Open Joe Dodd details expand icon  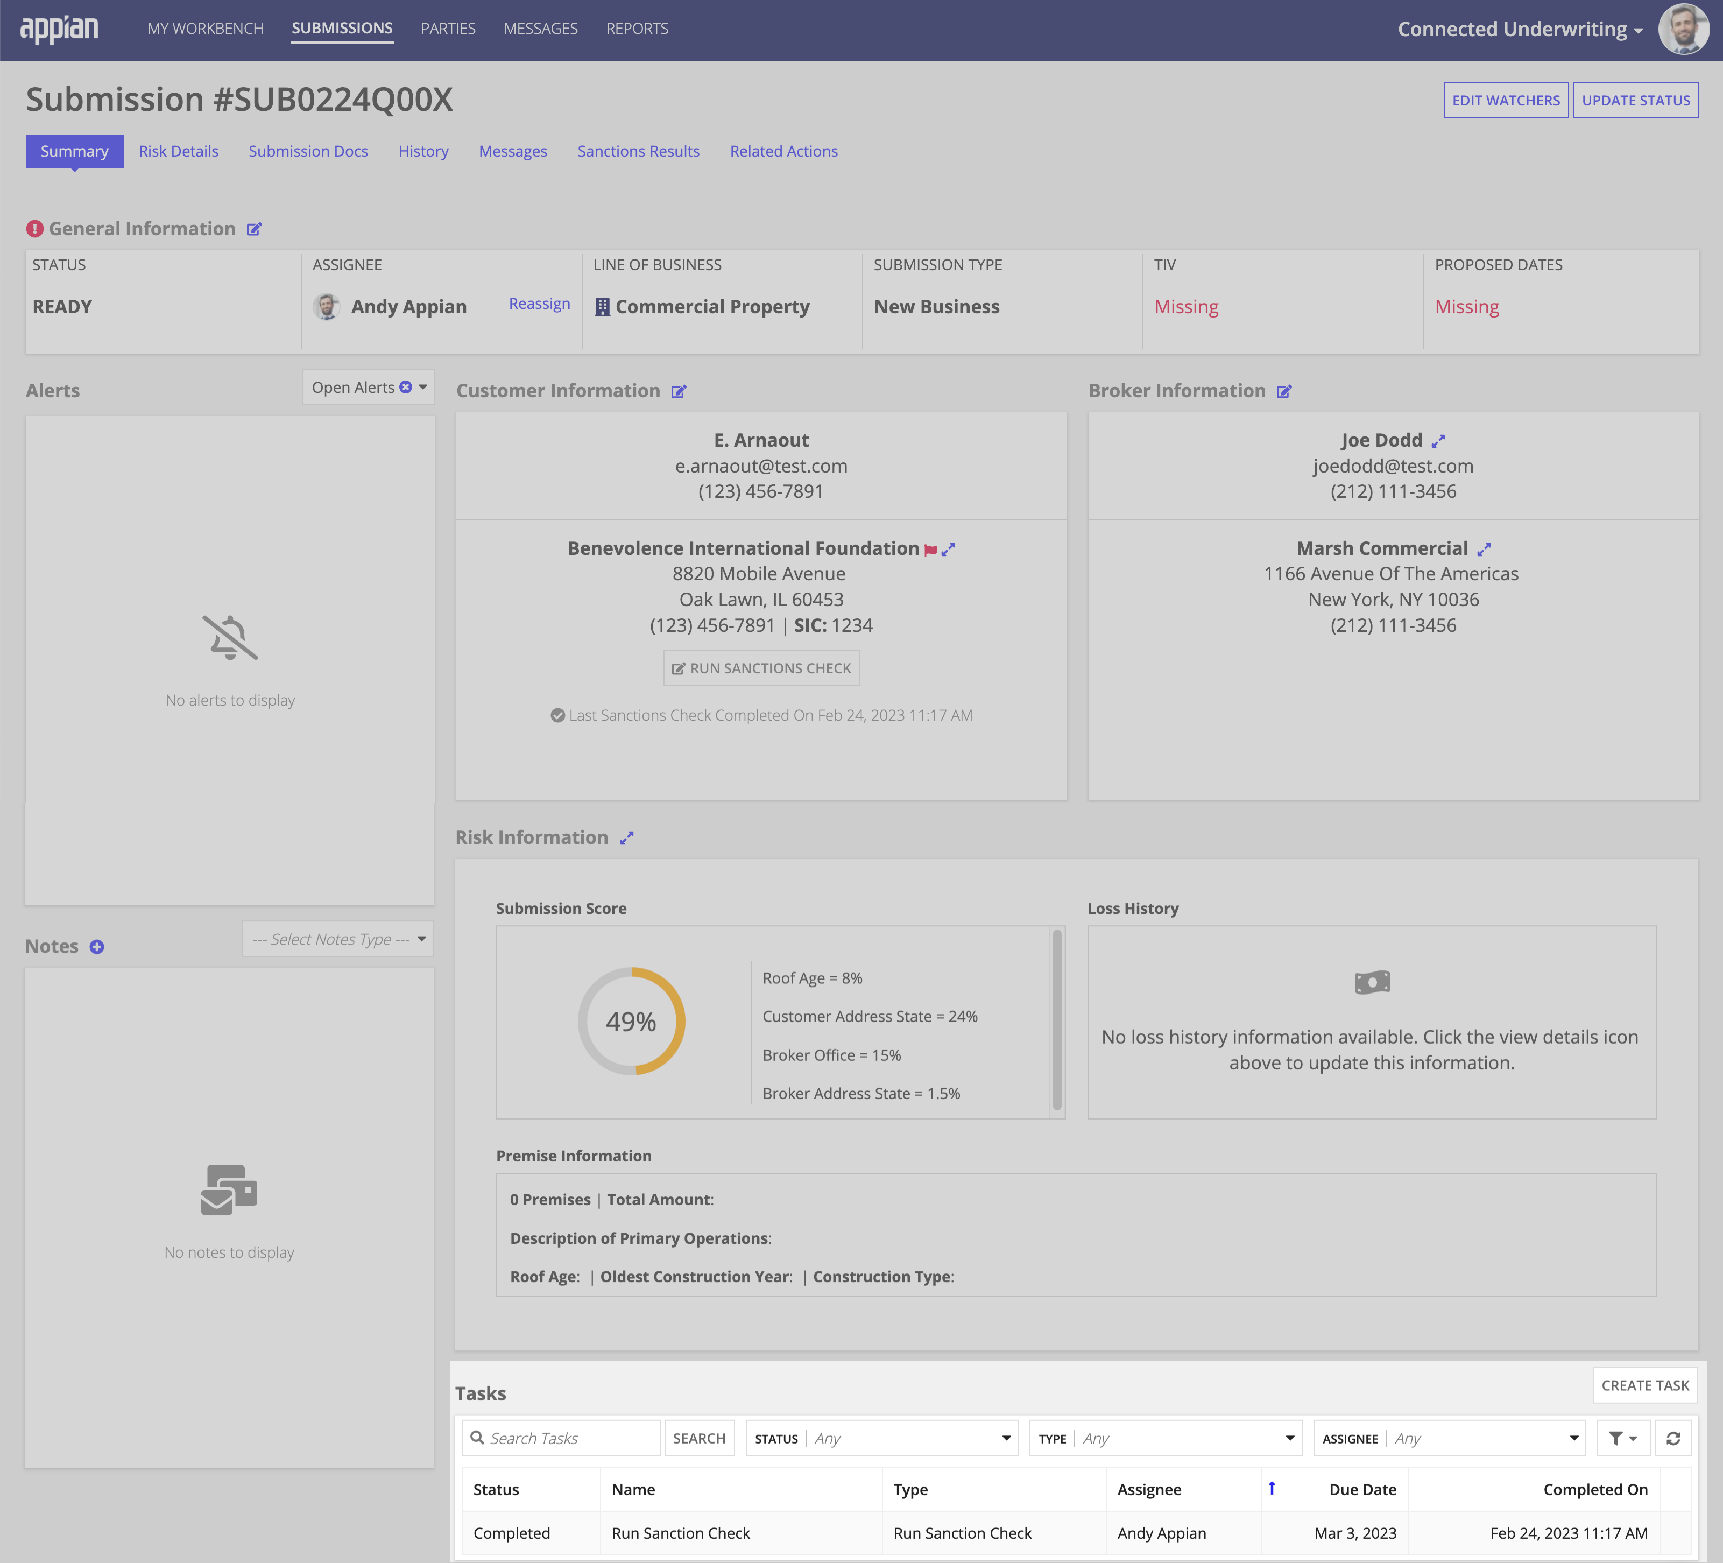click(x=1438, y=441)
